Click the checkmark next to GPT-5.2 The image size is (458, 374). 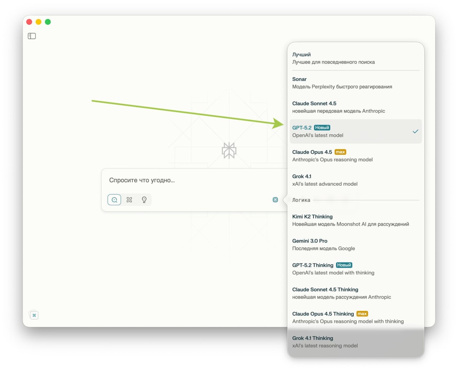tap(416, 131)
